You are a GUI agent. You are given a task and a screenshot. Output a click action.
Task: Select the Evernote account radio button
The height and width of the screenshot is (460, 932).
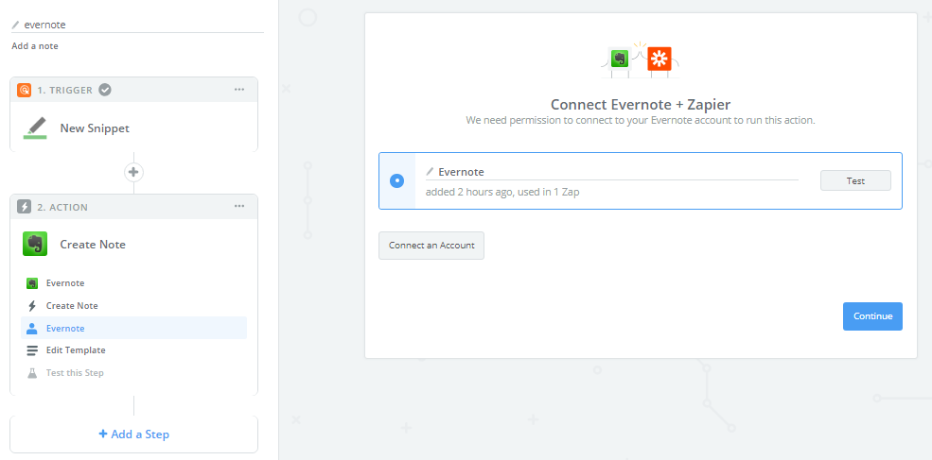(x=396, y=180)
